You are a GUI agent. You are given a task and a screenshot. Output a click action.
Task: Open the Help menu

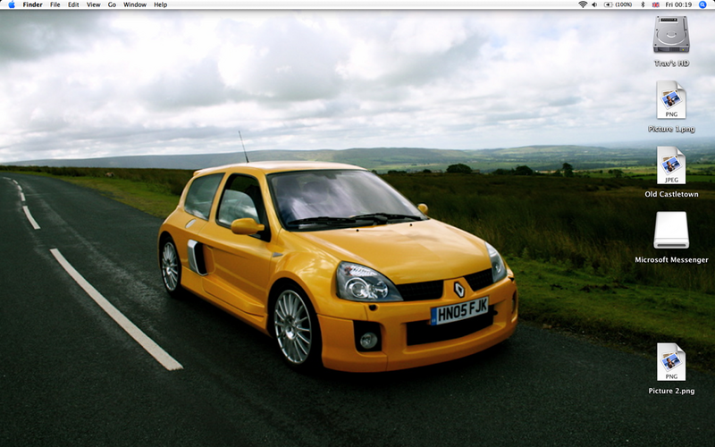pos(160,4)
